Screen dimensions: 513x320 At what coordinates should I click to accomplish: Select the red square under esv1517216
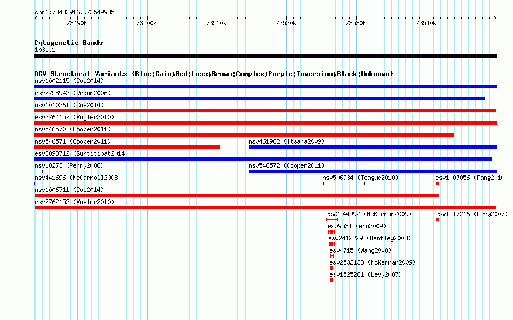pyautogui.click(x=437, y=220)
